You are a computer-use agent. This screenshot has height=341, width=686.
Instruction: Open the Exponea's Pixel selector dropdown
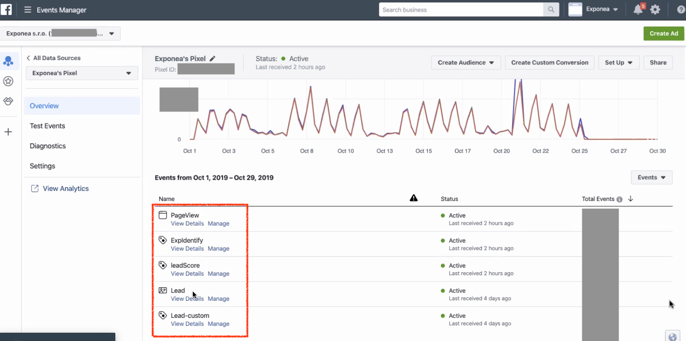click(81, 73)
